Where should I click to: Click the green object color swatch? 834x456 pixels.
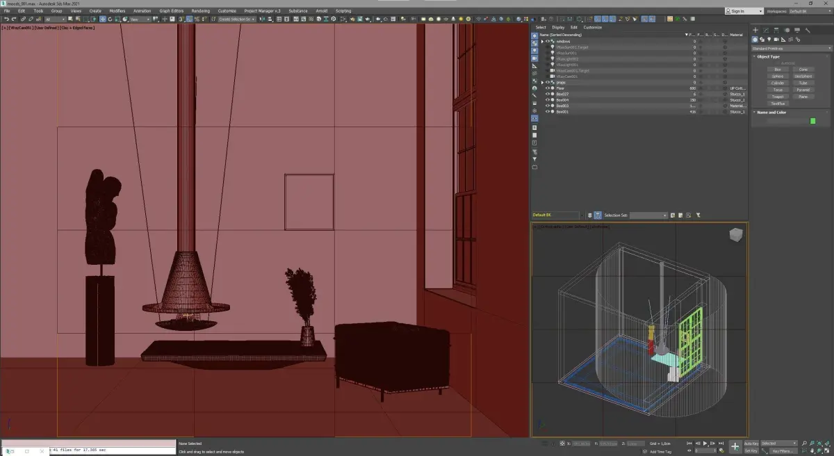pyautogui.click(x=812, y=121)
